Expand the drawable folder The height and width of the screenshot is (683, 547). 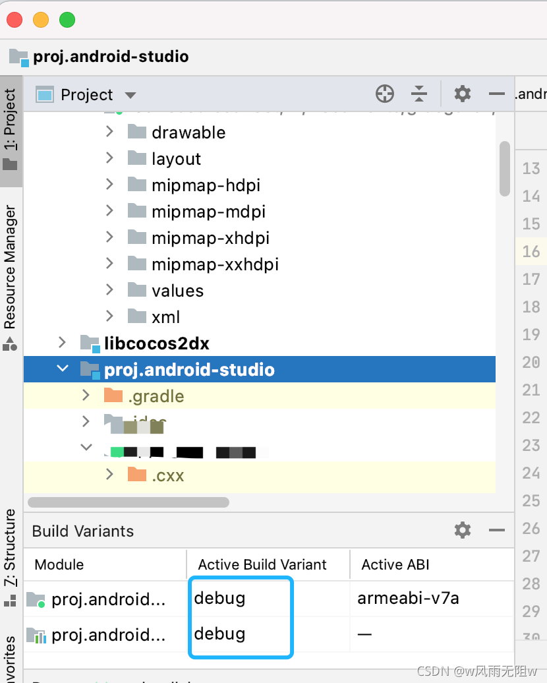tap(109, 132)
